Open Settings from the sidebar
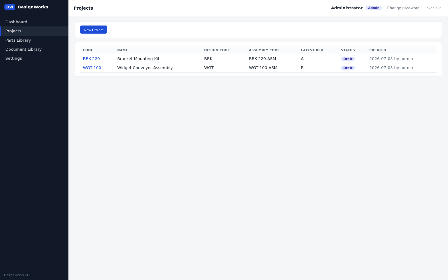Viewport: 448px width, 280px height. (x=34, y=58)
